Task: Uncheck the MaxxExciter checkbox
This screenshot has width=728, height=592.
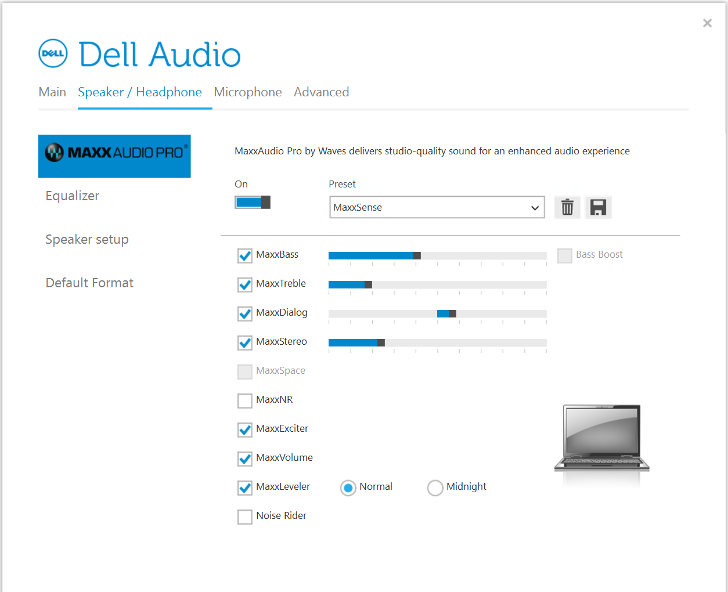Action: click(x=245, y=429)
